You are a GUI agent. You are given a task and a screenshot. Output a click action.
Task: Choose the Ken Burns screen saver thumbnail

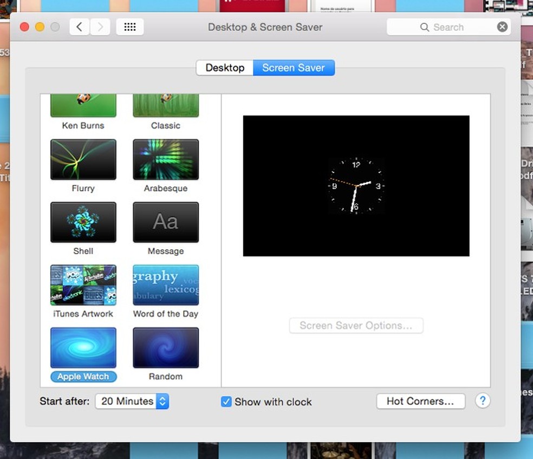pos(83,106)
